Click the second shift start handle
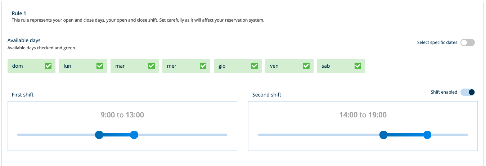 [384, 135]
